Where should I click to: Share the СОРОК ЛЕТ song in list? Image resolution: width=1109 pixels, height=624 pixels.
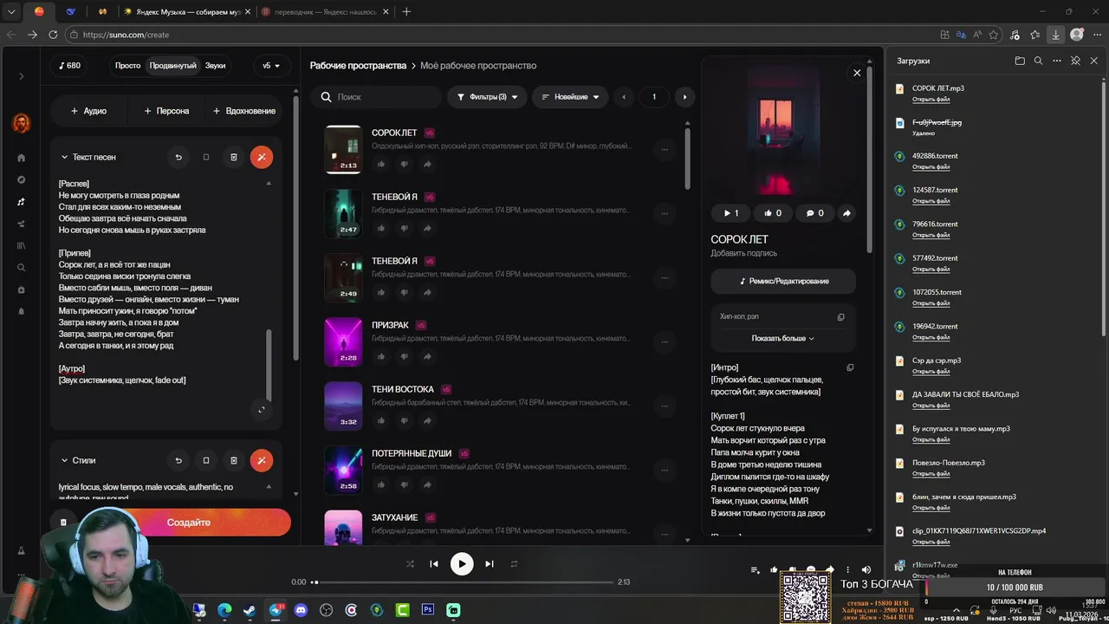427,164
